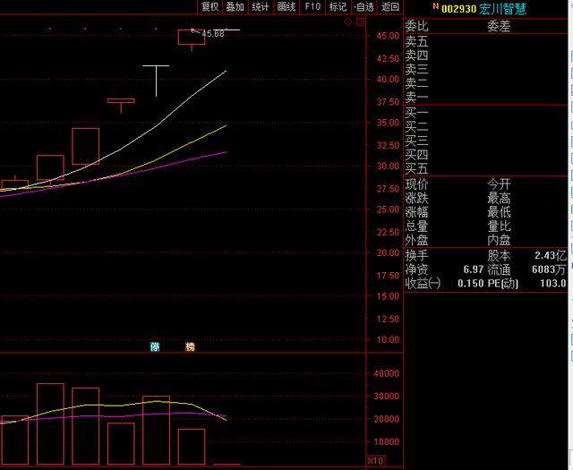Choose the 标记 mark button
The height and width of the screenshot is (470, 573).
pyautogui.click(x=338, y=6)
